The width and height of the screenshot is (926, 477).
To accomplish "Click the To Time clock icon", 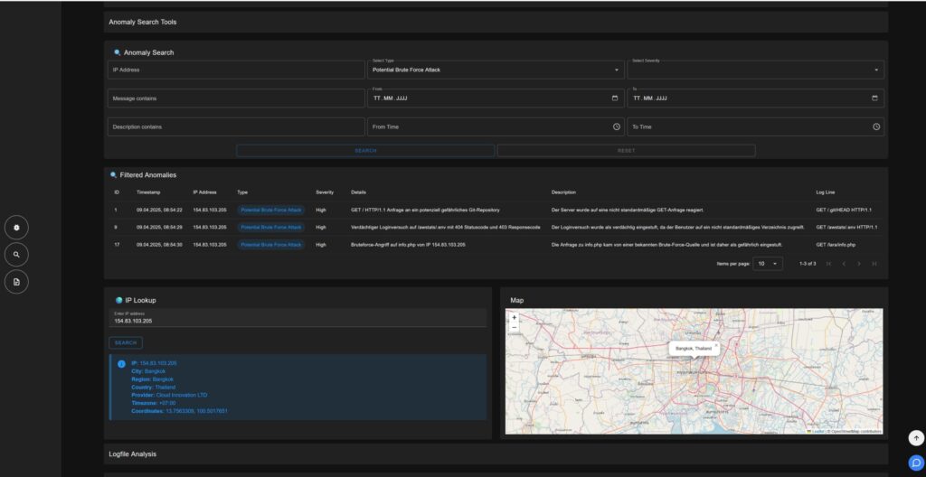I will click(875, 126).
